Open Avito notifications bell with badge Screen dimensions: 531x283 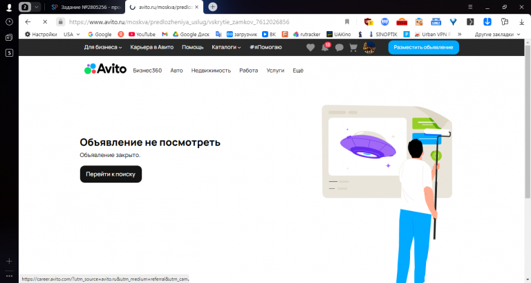click(x=325, y=47)
